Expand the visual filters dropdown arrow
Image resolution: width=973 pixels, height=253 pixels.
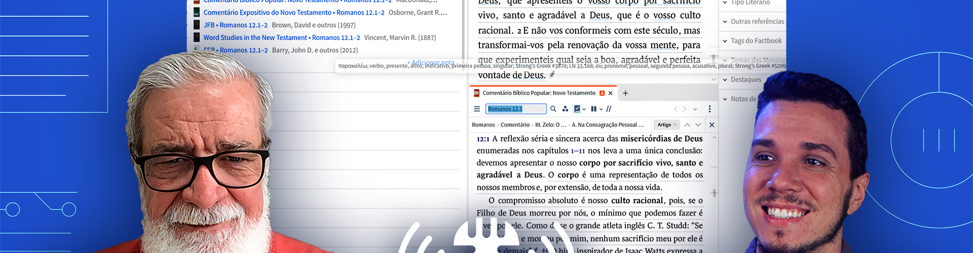(x=584, y=109)
